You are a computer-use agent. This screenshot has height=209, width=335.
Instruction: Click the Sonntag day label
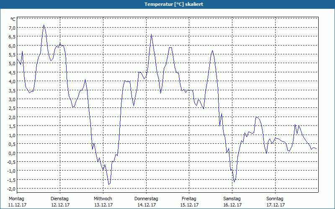pyautogui.click(x=275, y=199)
